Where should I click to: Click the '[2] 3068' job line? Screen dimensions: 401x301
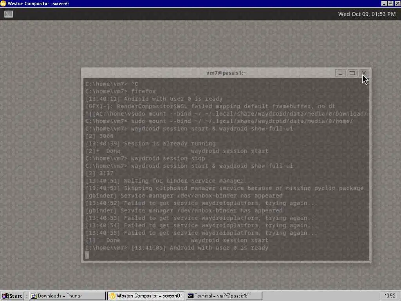click(x=99, y=136)
